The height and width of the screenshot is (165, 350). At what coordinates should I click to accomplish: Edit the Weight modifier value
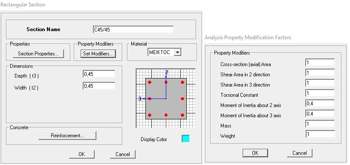tap(320, 134)
